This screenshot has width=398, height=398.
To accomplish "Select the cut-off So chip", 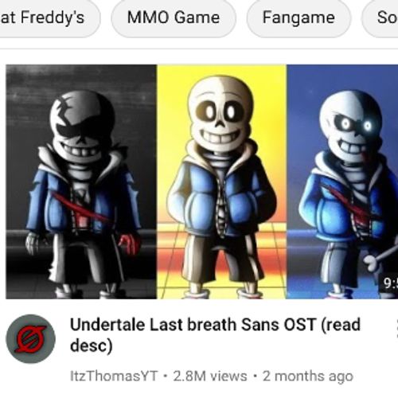I will (380, 18).
